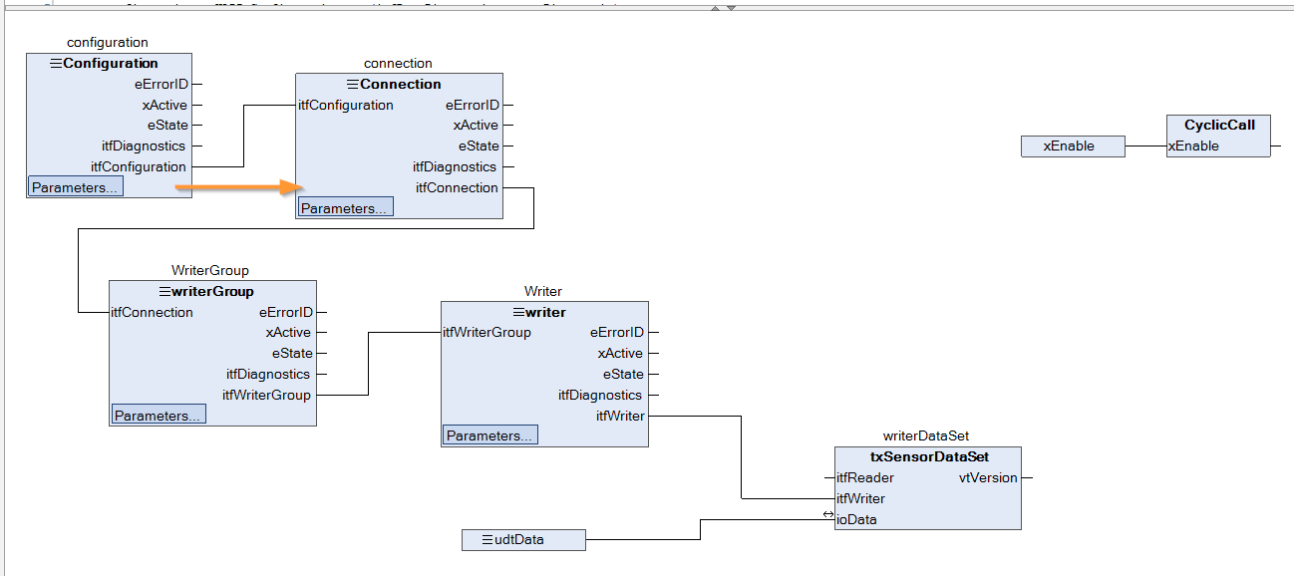Select xActive output of writer block

coord(621,353)
